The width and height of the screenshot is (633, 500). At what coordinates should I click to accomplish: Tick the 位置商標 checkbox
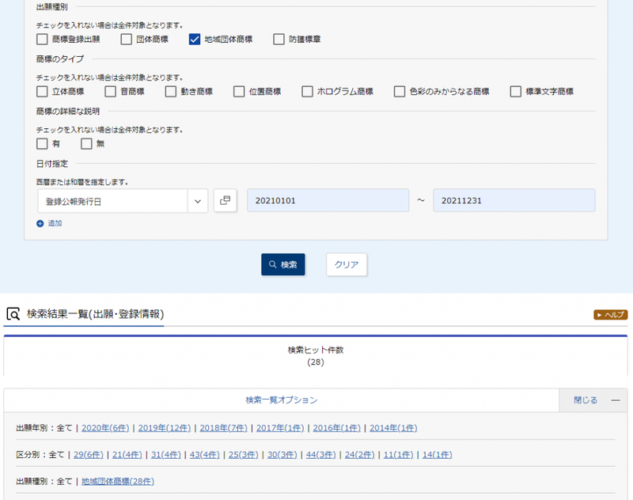(x=239, y=92)
